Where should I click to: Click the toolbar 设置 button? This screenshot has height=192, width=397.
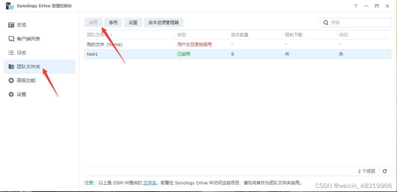pyautogui.click(x=133, y=23)
